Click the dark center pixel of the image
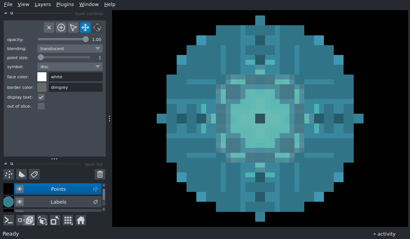The image size is (410, 239). [260, 119]
